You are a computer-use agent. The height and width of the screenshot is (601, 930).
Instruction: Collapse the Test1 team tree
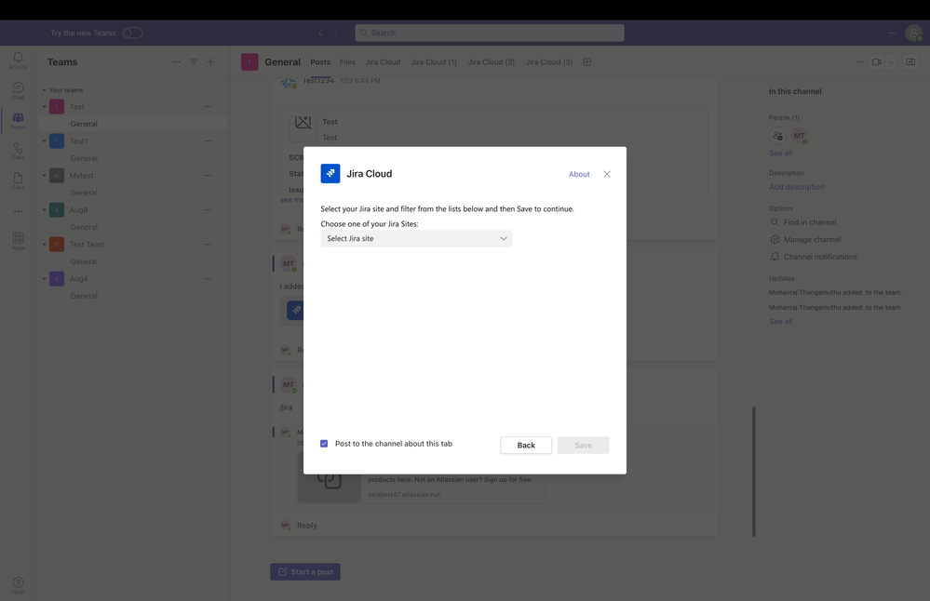pyautogui.click(x=44, y=141)
